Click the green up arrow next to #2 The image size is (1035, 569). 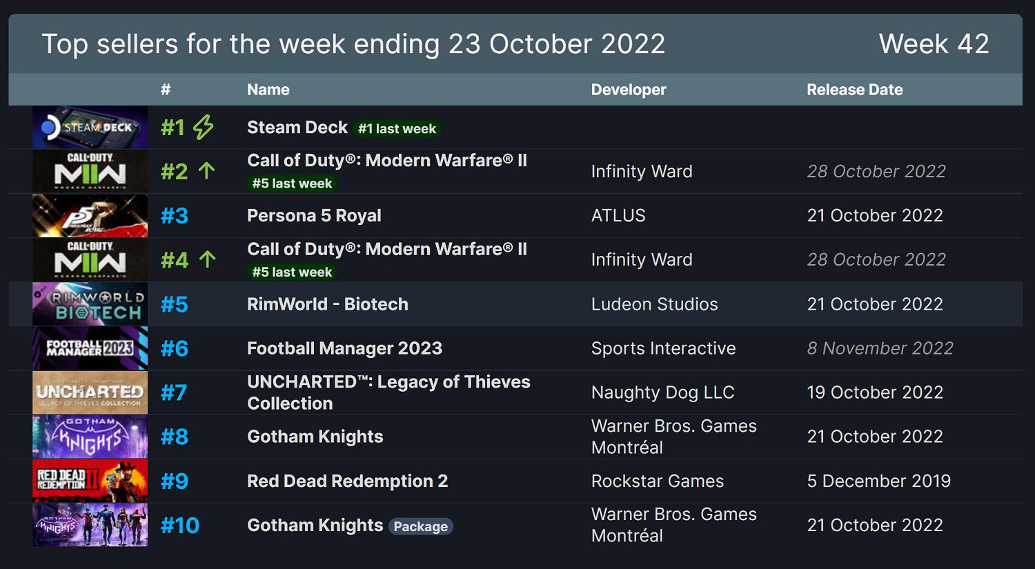[206, 171]
